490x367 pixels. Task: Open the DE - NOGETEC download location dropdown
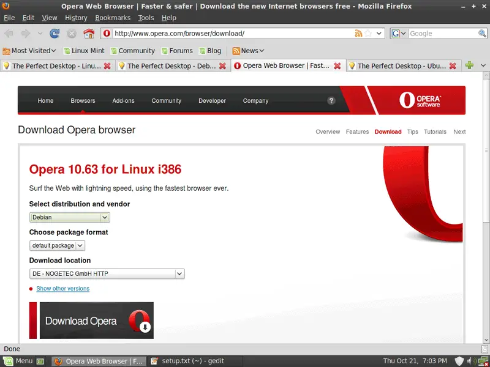tap(107, 273)
